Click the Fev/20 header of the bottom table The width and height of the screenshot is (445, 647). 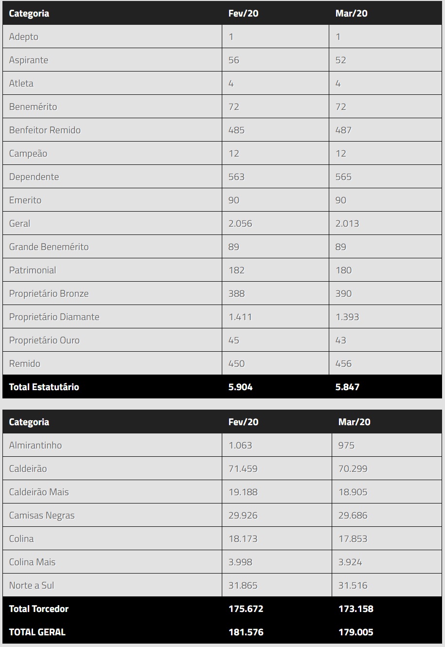click(243, 422)
